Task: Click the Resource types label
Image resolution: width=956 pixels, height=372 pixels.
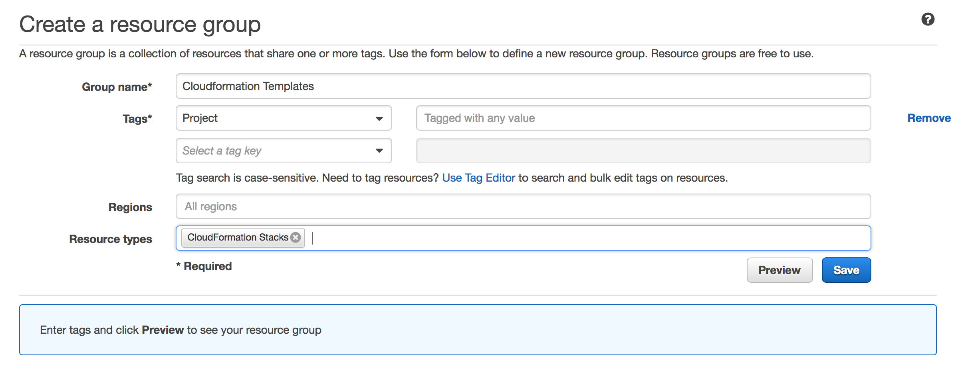Action: [x=110, y=239]
